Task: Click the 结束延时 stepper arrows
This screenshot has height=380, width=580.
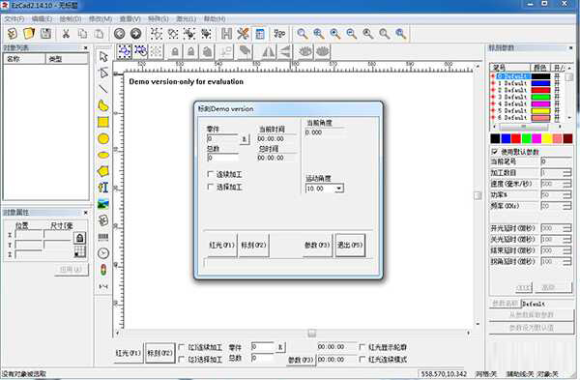Action: 567,250
